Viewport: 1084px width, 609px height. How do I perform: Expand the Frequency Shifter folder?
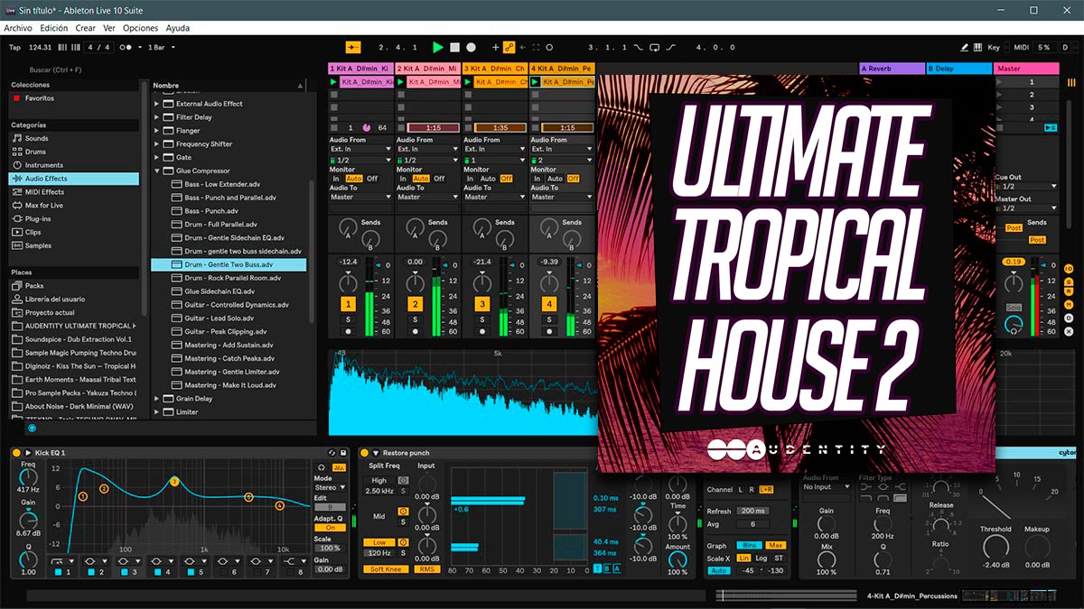pos(156,144)
